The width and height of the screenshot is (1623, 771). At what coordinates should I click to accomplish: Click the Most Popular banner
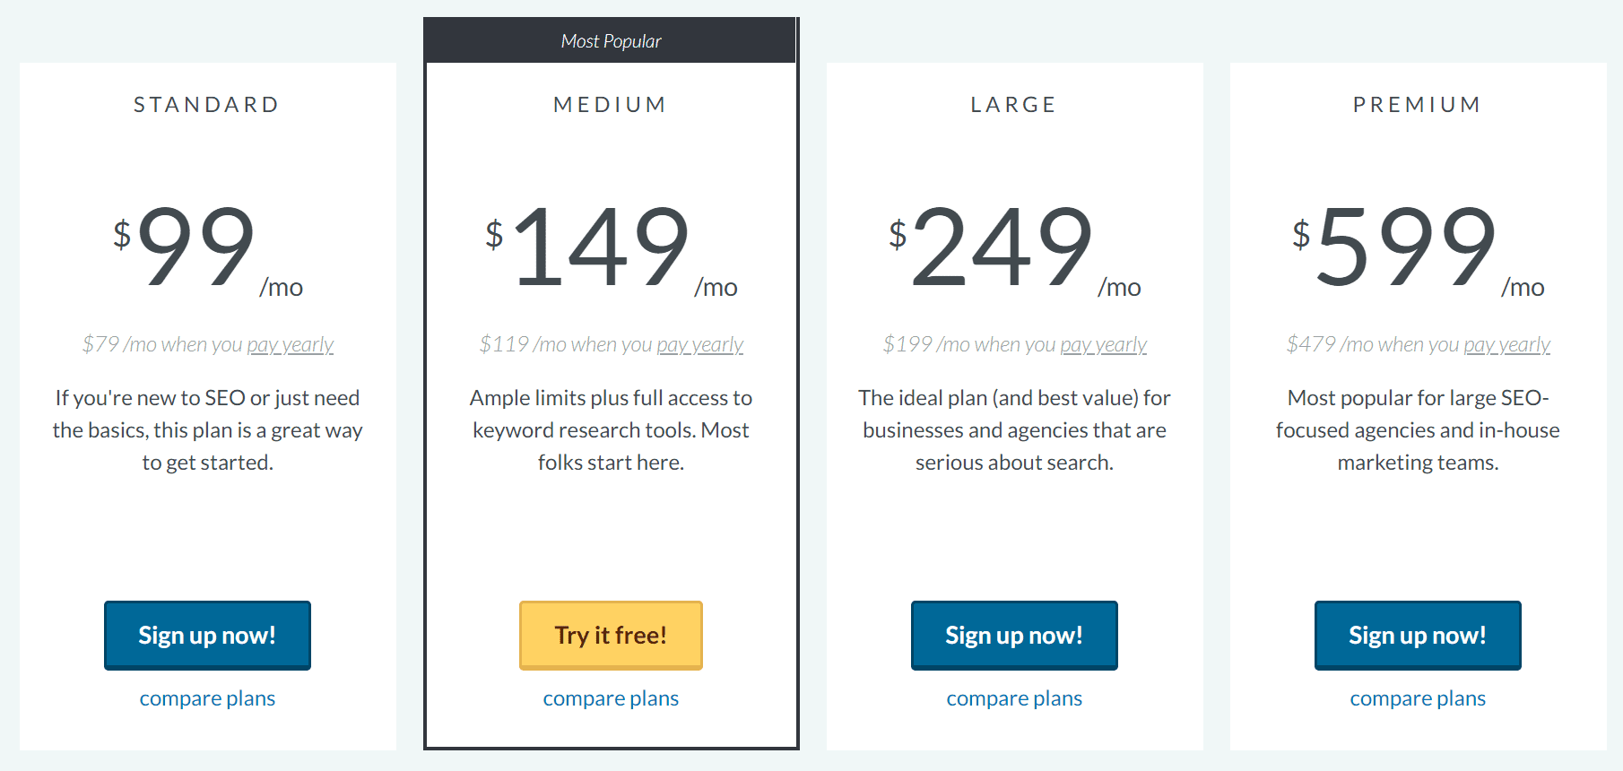click(x=611, y=41)
